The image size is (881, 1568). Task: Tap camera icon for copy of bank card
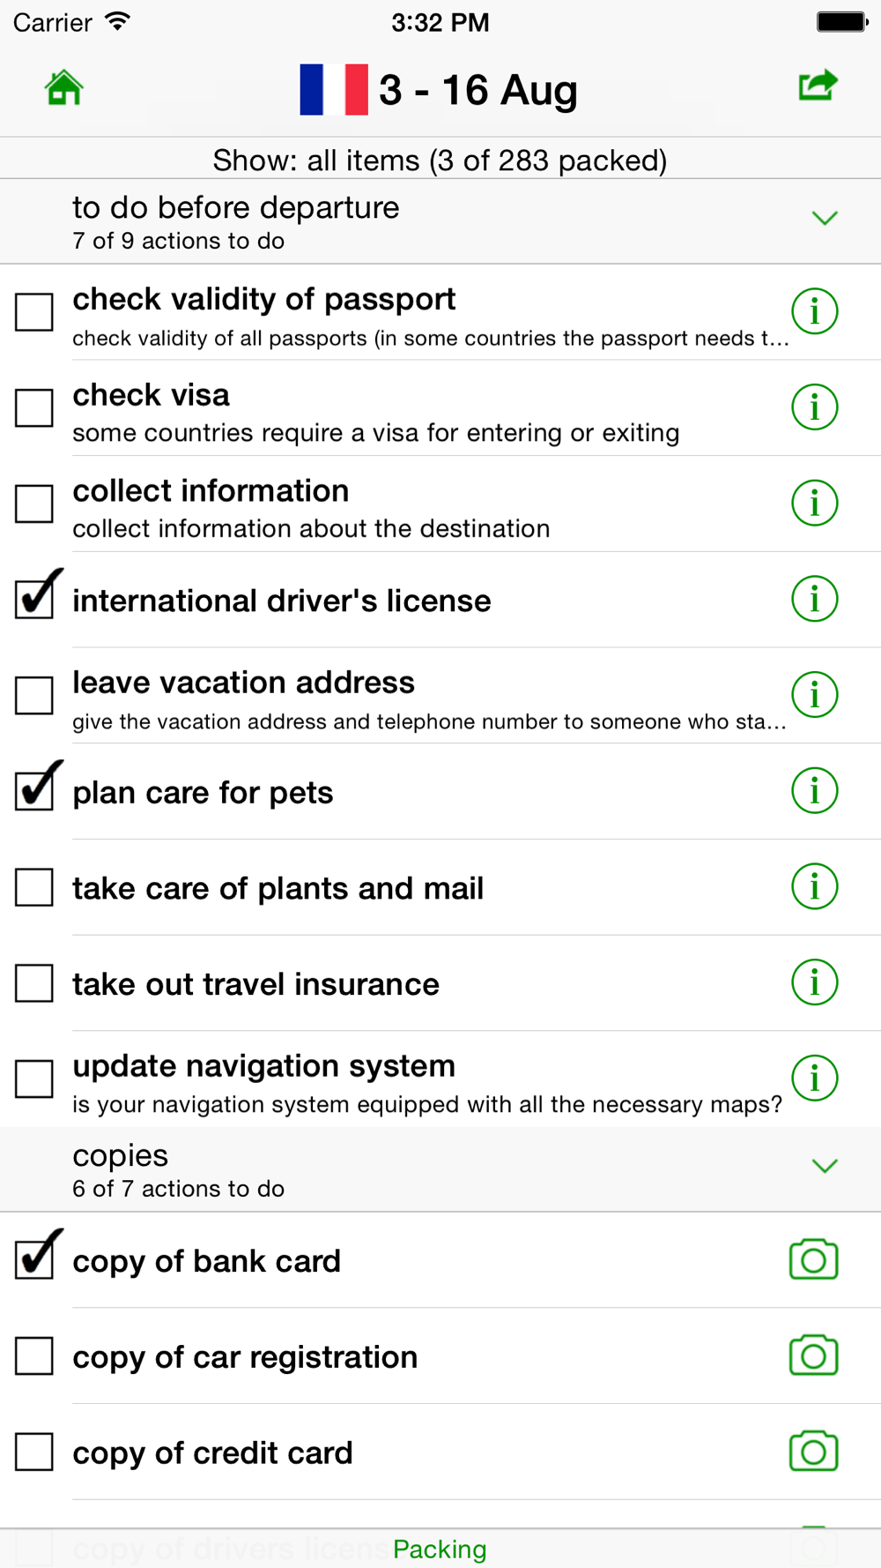pos(813,1260)
